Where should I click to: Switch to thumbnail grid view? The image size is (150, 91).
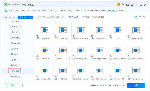pyautogui.click(x=136, y=17)
